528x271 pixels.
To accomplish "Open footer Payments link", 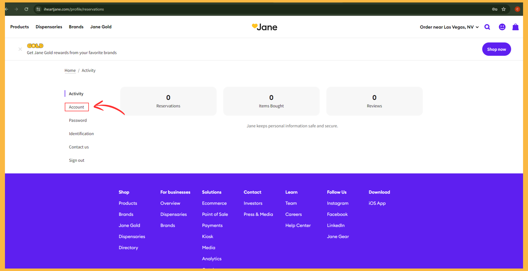I will click(x=212, y=225).
